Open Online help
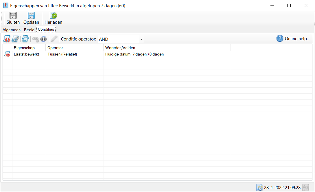This screenshot has width=315, height=192. click(x=293, y=39)
